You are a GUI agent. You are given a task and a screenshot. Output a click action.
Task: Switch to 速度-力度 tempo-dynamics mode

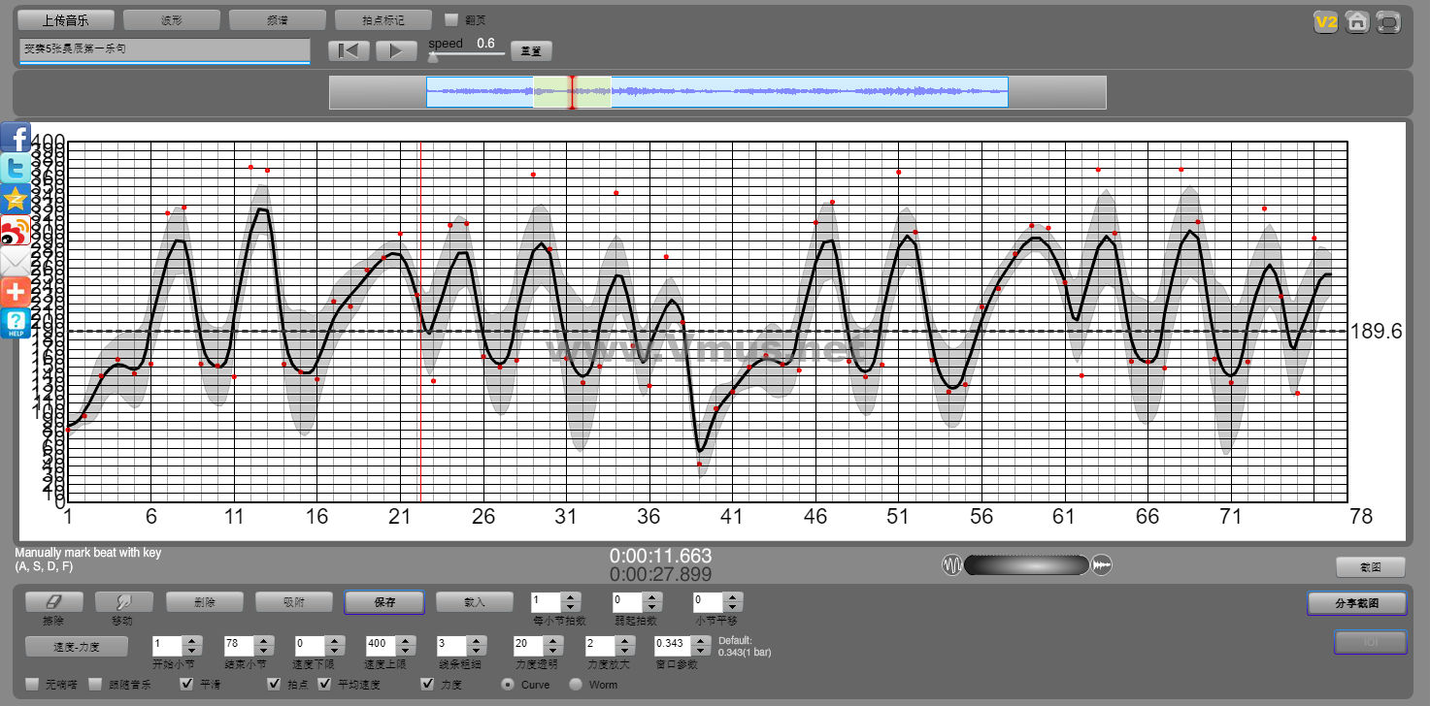coord(78,645)
